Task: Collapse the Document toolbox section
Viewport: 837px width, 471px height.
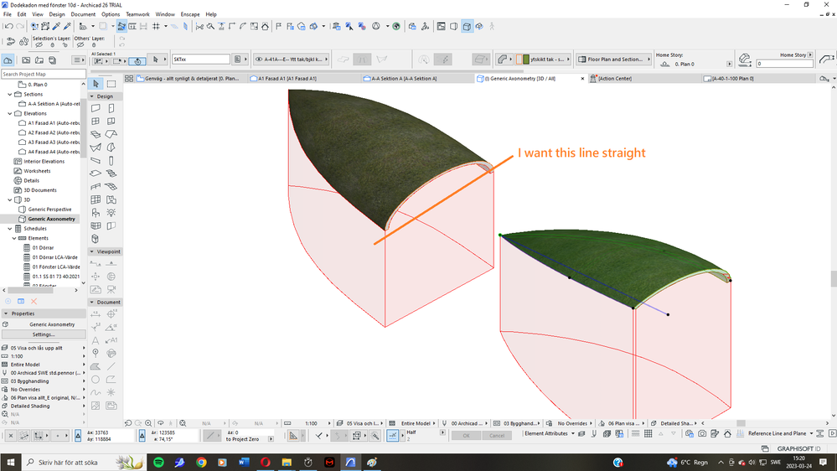Action: (x=92, y=303)
